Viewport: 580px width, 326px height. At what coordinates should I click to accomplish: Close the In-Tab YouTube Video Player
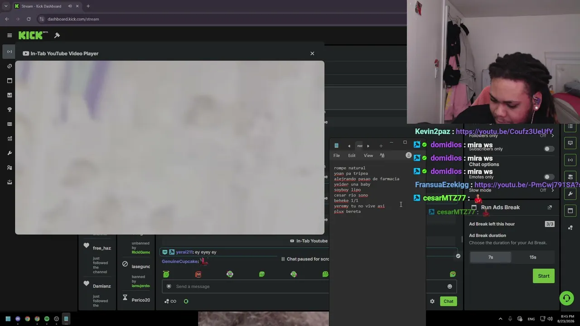click(x=312, y=53)
